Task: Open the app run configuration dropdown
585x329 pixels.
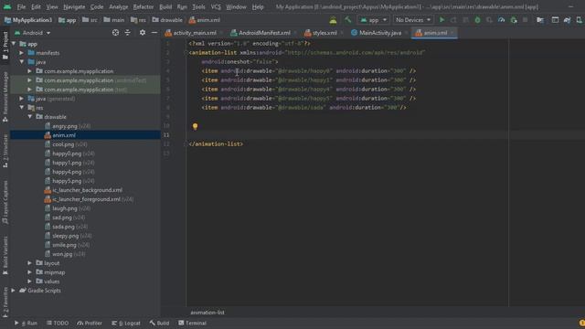Action: [374, 20]
